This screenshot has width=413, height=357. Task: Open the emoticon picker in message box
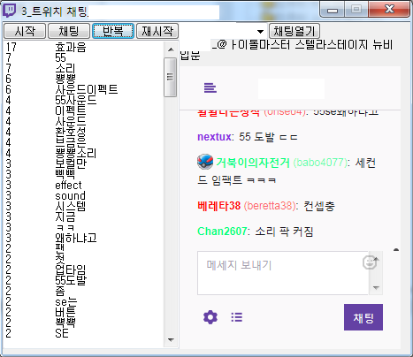coord(371,262)
